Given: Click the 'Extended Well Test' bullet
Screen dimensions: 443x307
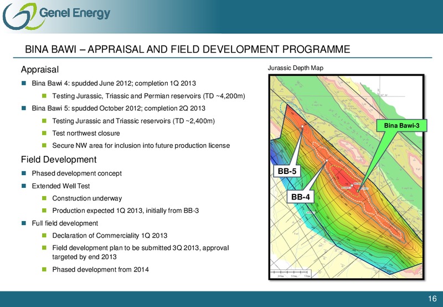Looking at the screenshot, I should pos(61,186).
